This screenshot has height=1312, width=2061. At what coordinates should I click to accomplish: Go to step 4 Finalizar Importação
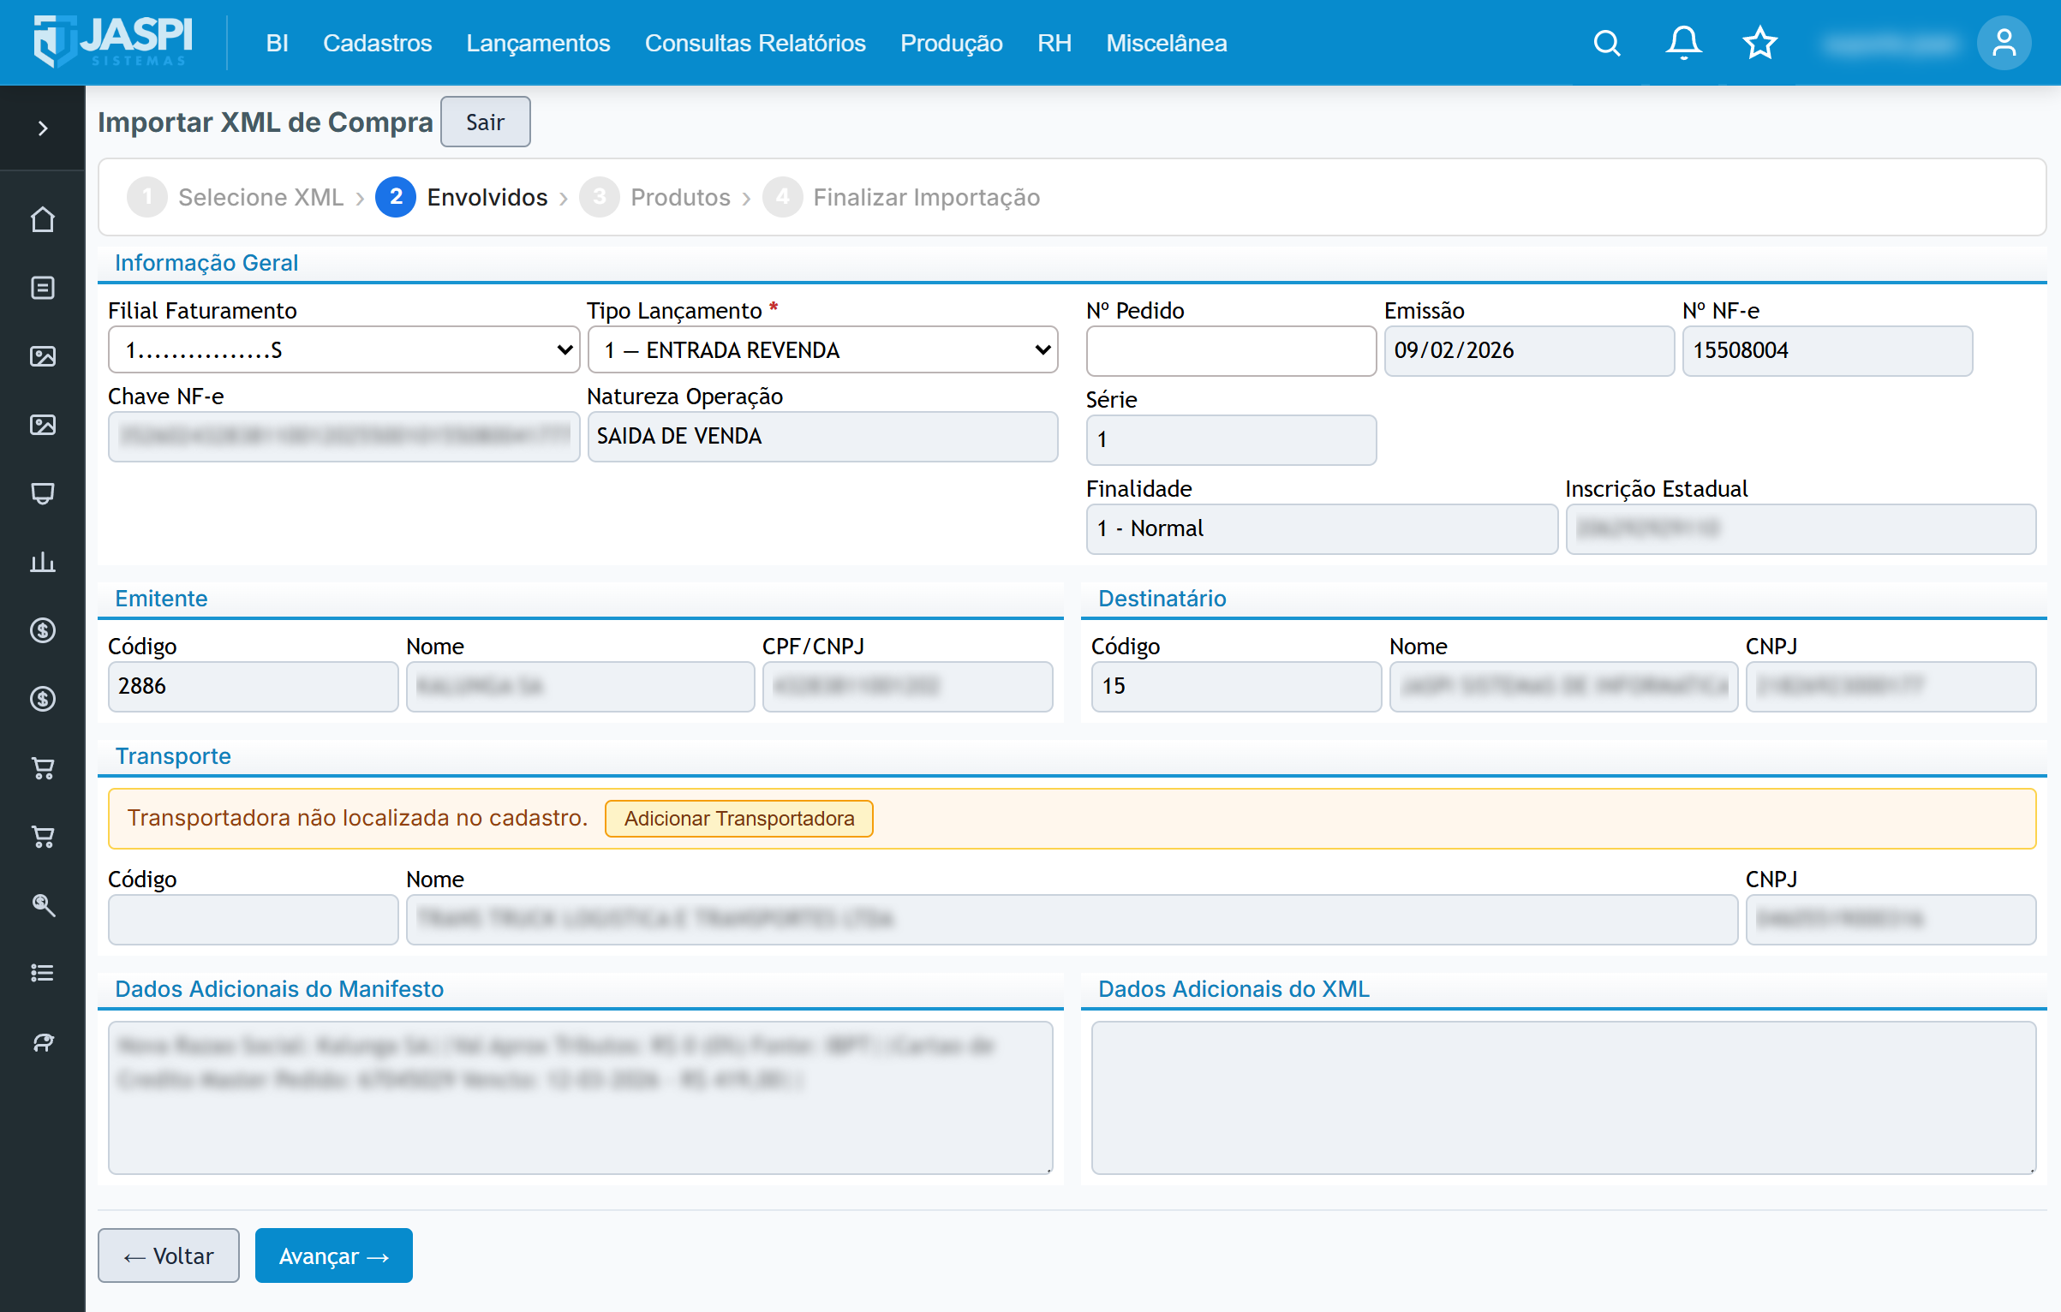(x=901, y=197)
